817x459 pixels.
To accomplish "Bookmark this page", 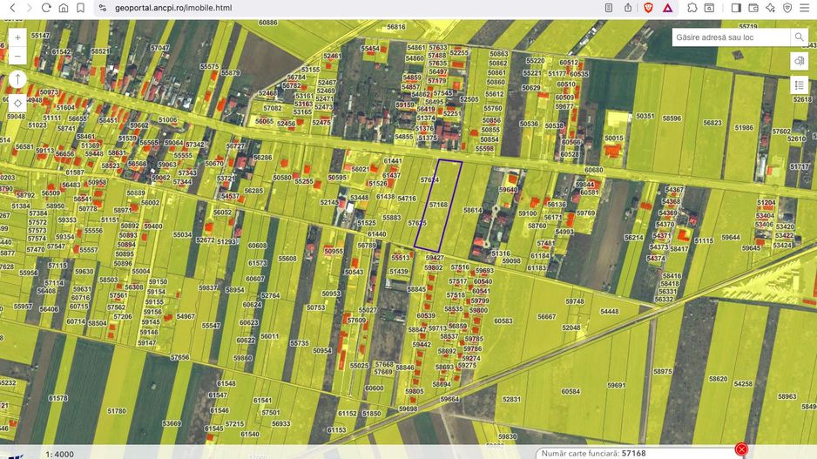I will (x=80, y=8).
